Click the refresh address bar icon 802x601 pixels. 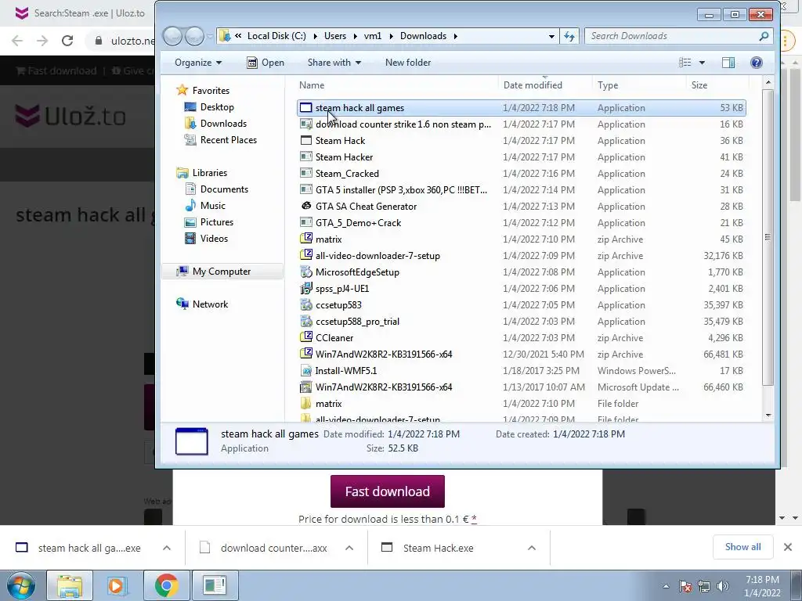pos(569,36)
